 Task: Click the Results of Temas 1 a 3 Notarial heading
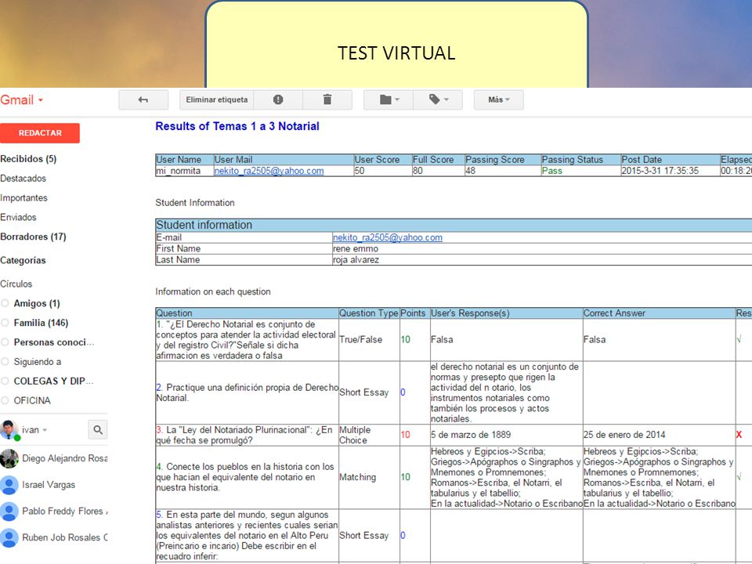(237, 126)
